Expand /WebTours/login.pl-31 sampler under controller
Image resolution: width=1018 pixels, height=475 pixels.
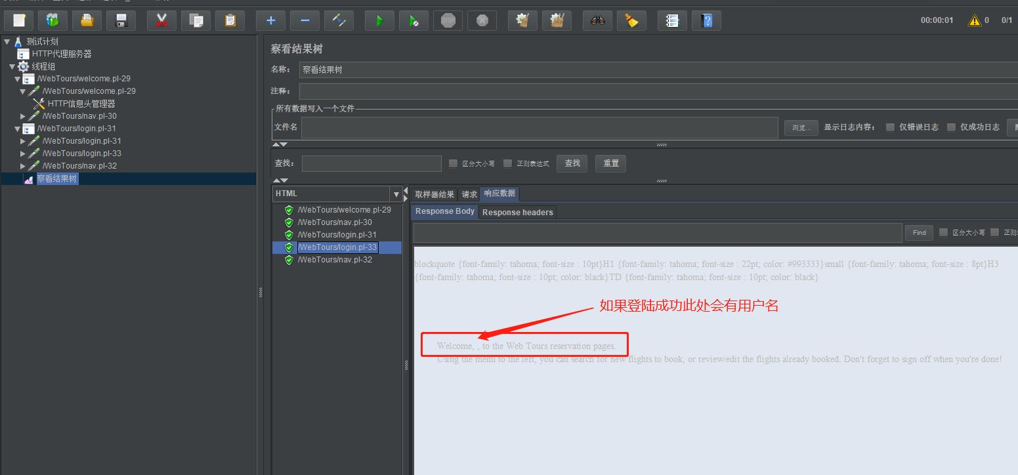coord(23,141)
